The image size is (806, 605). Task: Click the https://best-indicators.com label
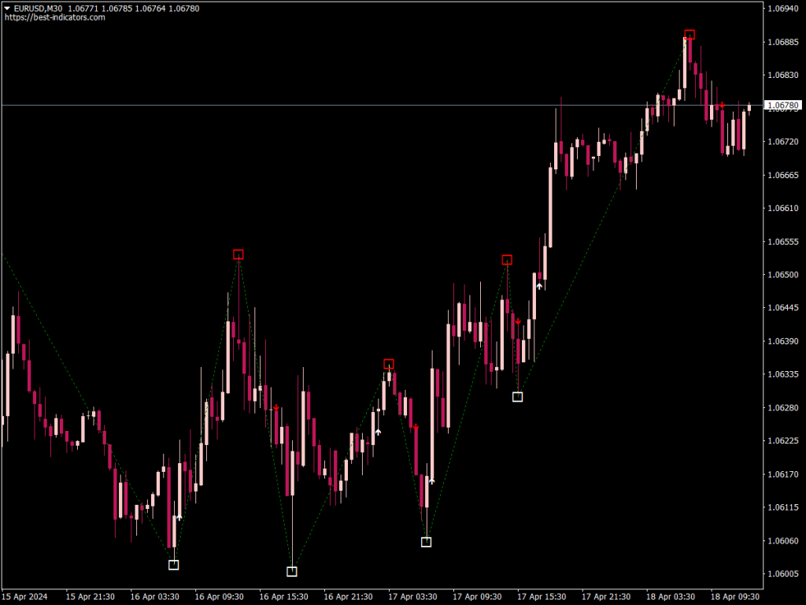tap(55, 17)
